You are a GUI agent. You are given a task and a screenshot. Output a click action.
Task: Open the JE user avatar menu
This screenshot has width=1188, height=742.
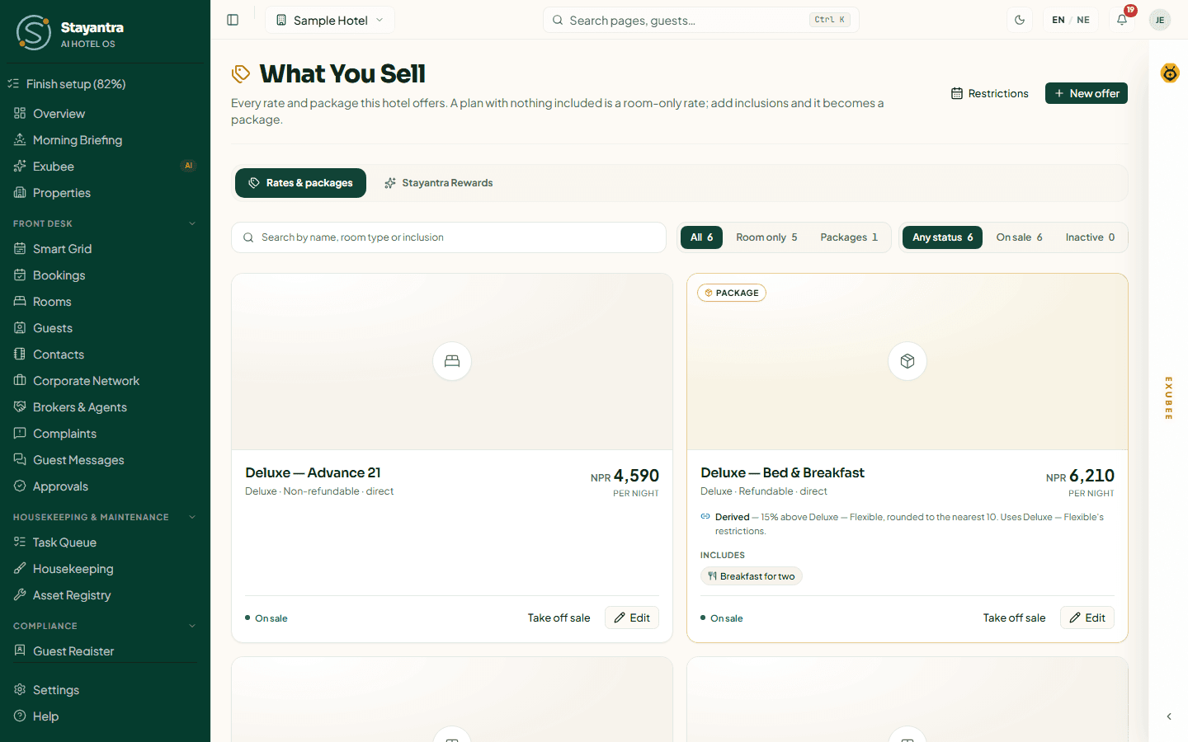(x=1160, y=20)
